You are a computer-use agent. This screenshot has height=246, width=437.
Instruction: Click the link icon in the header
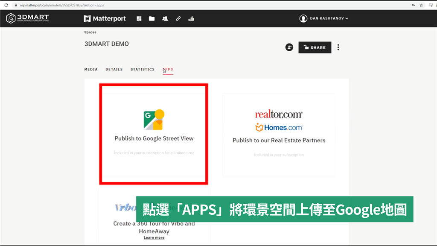178,19
